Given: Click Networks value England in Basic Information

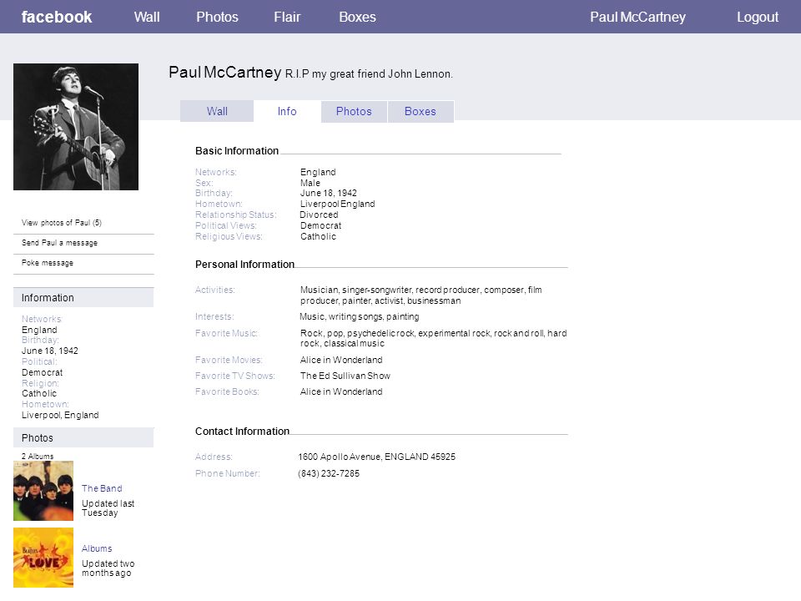Looking at the screenshot, I should (318, 172).
